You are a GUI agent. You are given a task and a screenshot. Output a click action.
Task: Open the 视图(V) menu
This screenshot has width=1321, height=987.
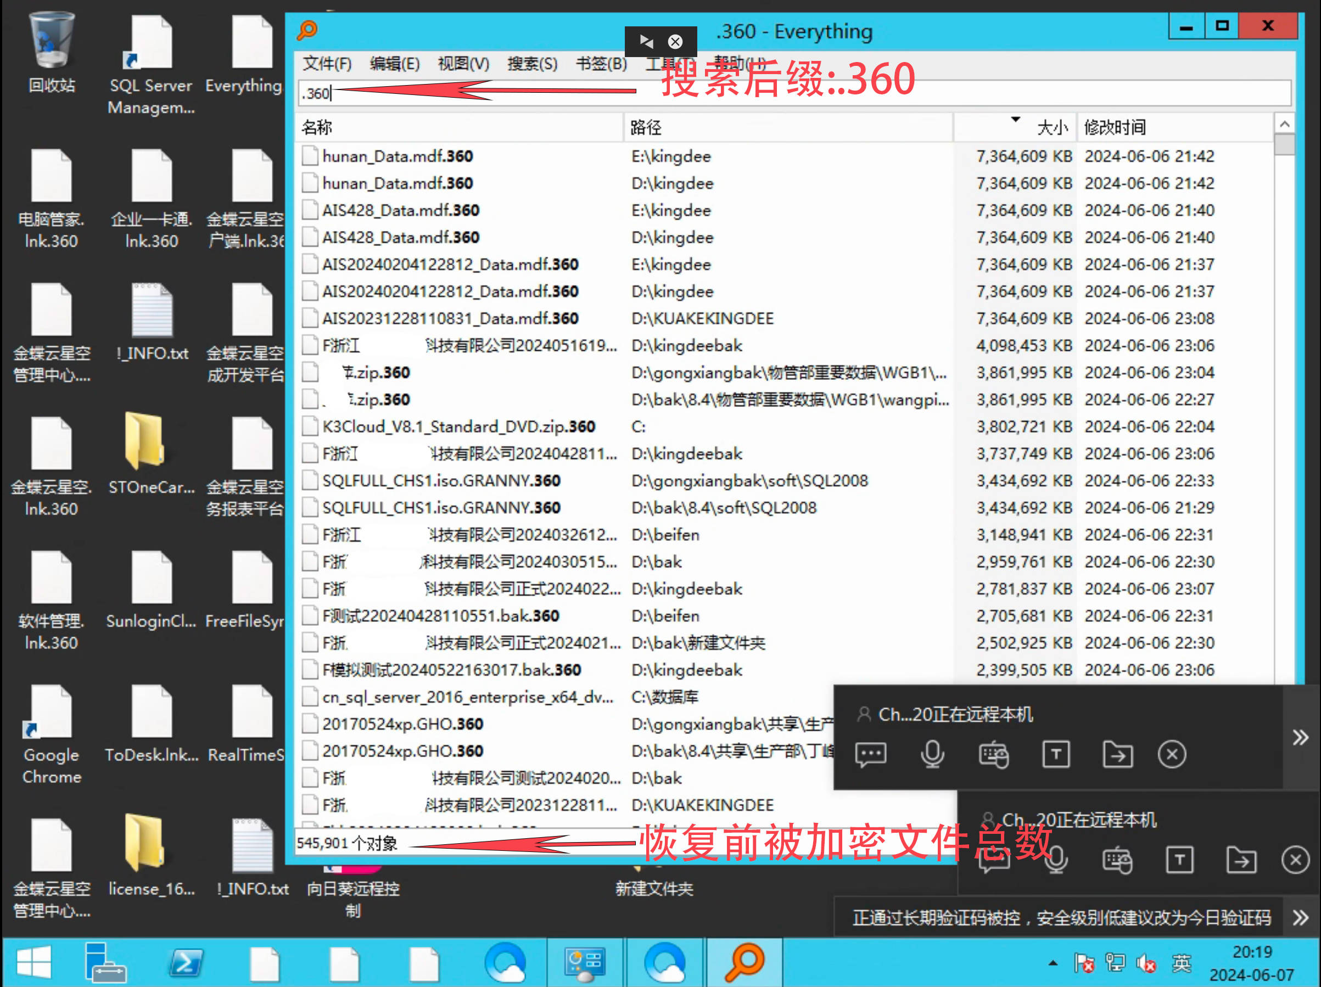[x=463, y=63]
